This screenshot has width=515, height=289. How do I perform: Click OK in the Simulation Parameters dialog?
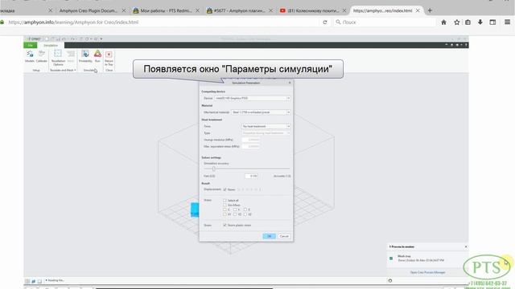pyautogui.click(x=269, y=236)
